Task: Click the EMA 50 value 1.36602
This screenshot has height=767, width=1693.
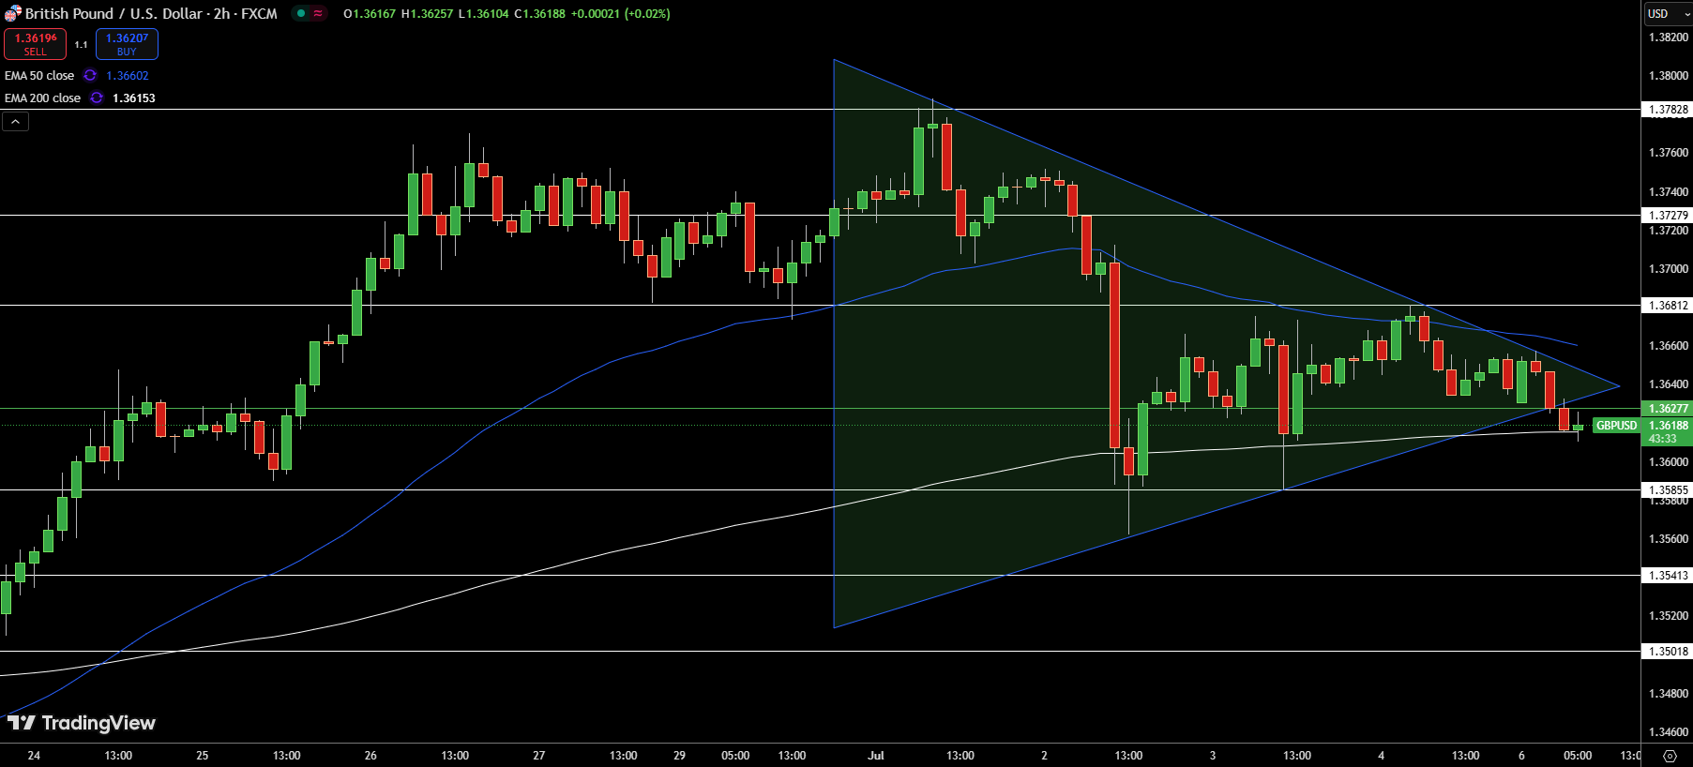Action: 128,75
